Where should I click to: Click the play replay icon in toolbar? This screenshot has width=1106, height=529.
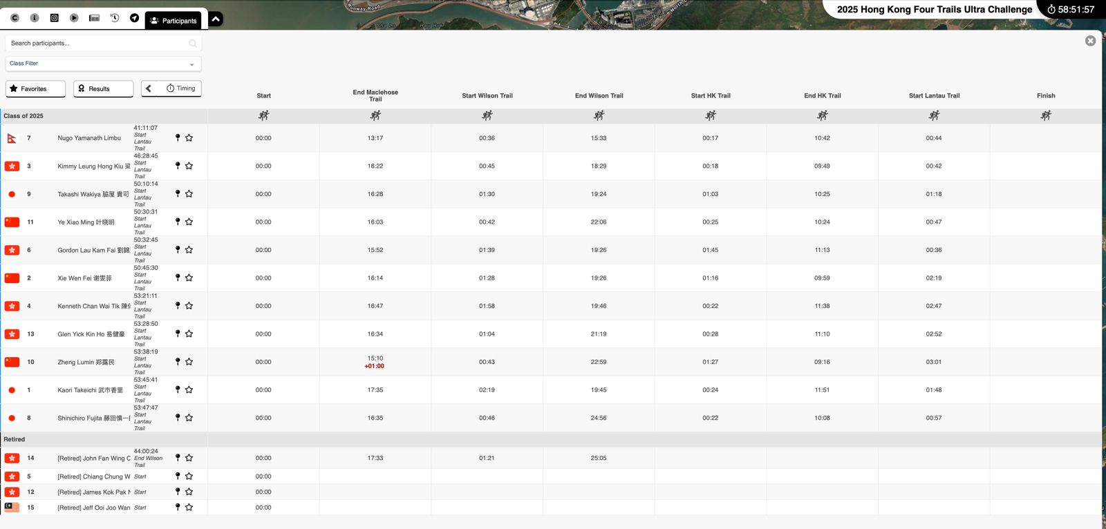point(74,18)
